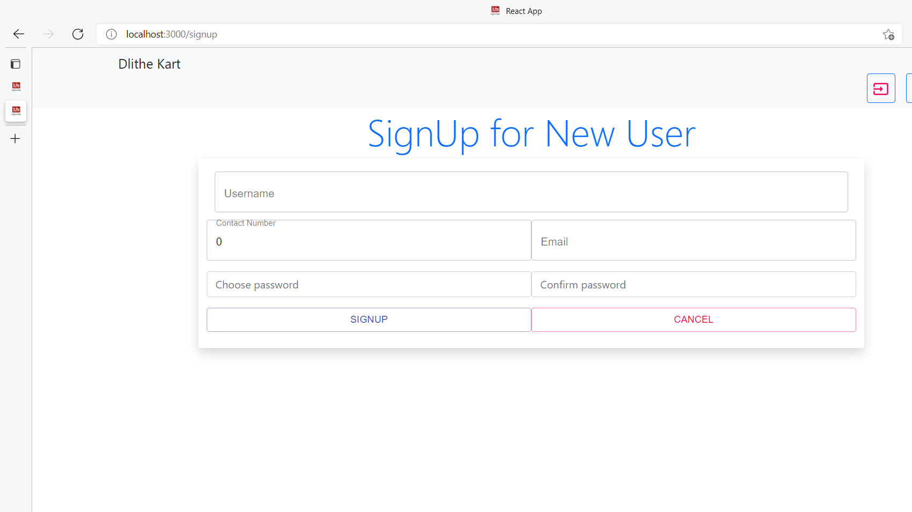The width and height of the screenshot is (912, 512).
Task: Click the SIGNUP button
Action: click(369, 319)
